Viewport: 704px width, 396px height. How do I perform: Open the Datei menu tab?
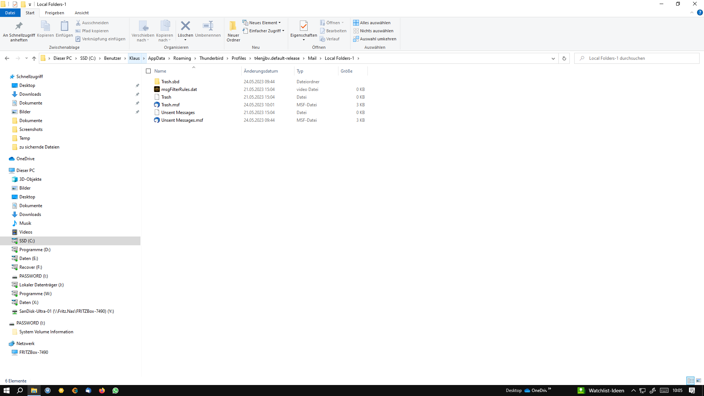pyautogui.click(x=10, y=13)
